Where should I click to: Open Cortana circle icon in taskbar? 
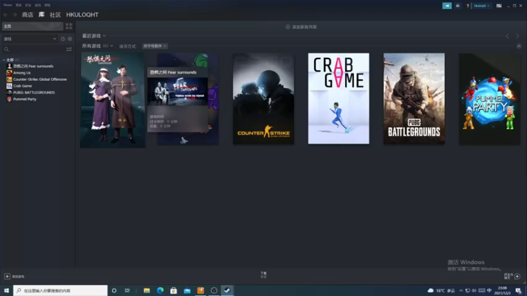point(114,291)
